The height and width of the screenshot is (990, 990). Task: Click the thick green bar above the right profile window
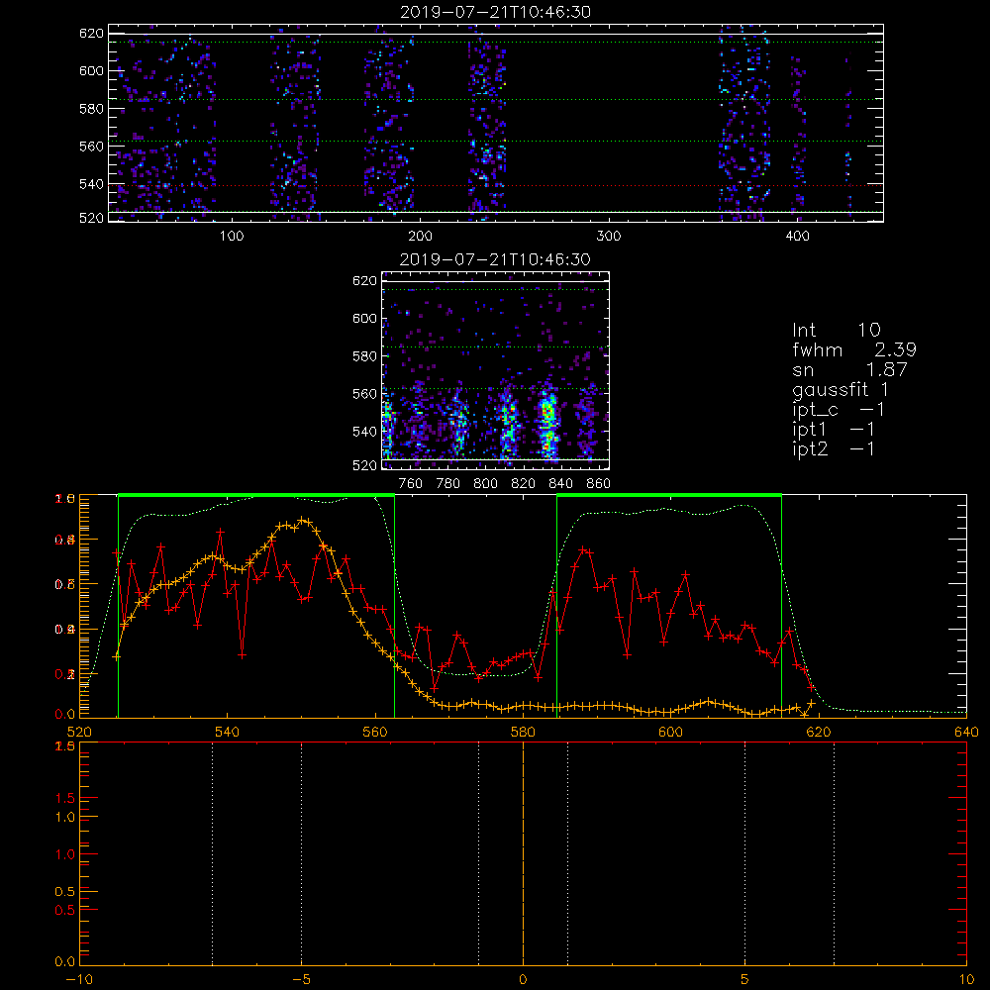tap(669, 495)
